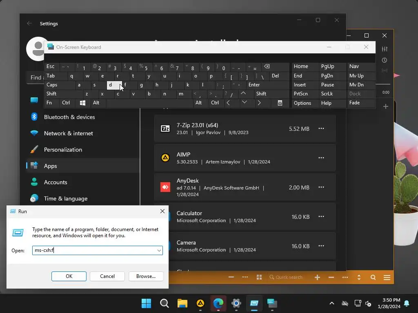Select Apps in Settings sidebar
Screen dimensions: 418x313
click(x=82, y=166)
